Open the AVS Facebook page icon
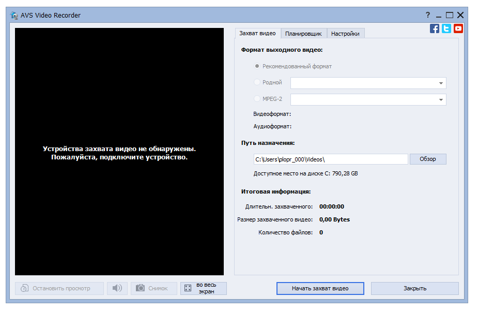Screen dimensions: 478x311 (x=435, y=28)
